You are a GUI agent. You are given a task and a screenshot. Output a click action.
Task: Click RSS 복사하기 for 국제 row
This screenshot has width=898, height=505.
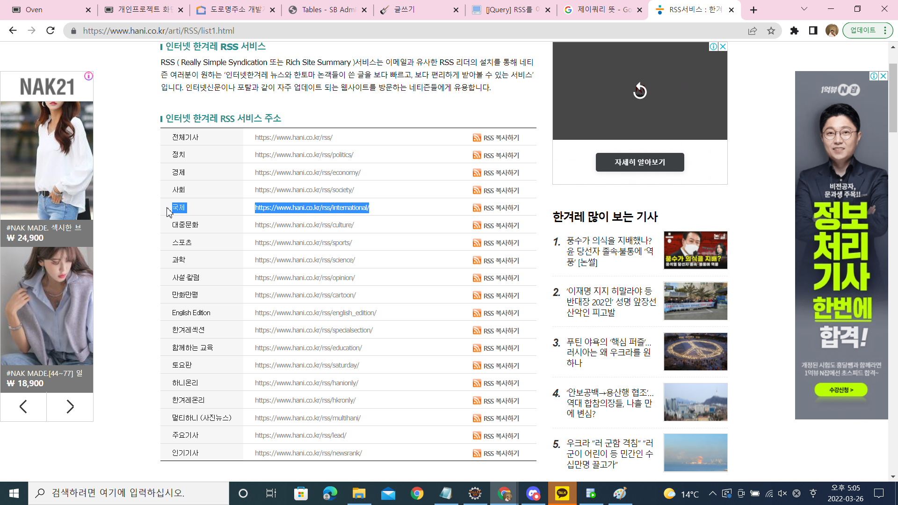click(x=496, y=208)
